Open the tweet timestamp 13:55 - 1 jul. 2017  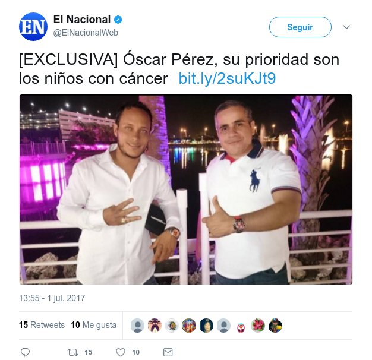tap(52, 298)
